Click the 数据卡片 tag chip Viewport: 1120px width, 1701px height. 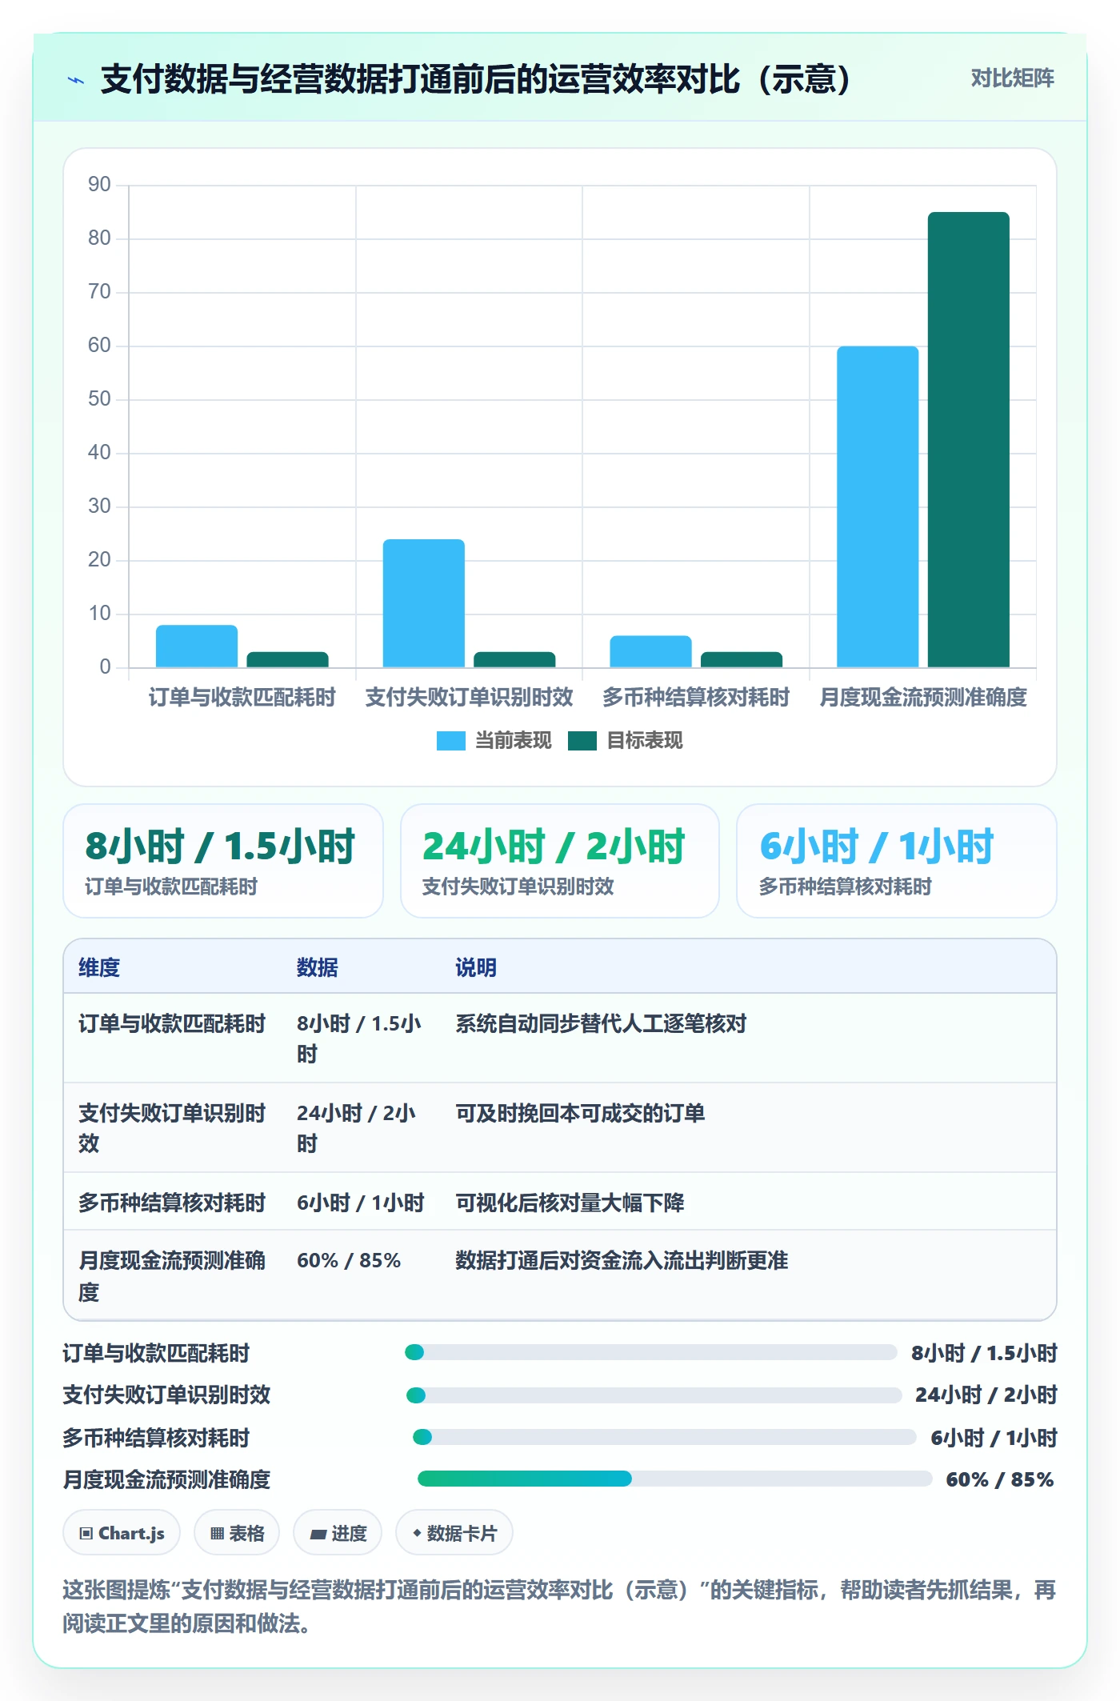point(454,1533)
